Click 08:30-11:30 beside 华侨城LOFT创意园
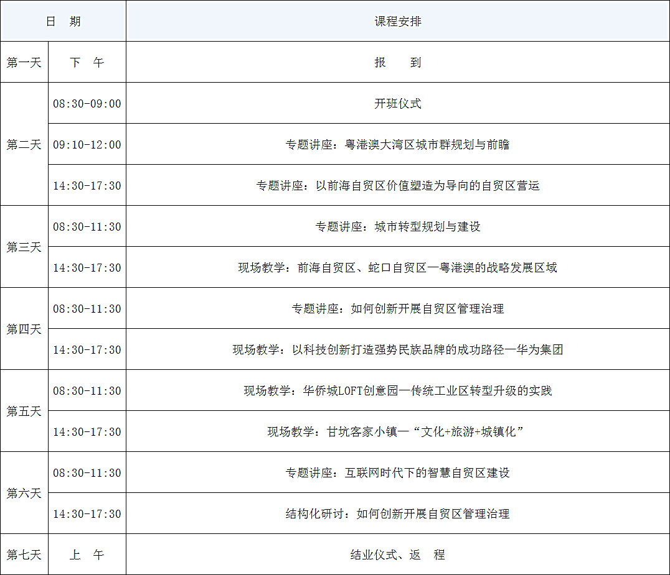 (x=87, y=390)
